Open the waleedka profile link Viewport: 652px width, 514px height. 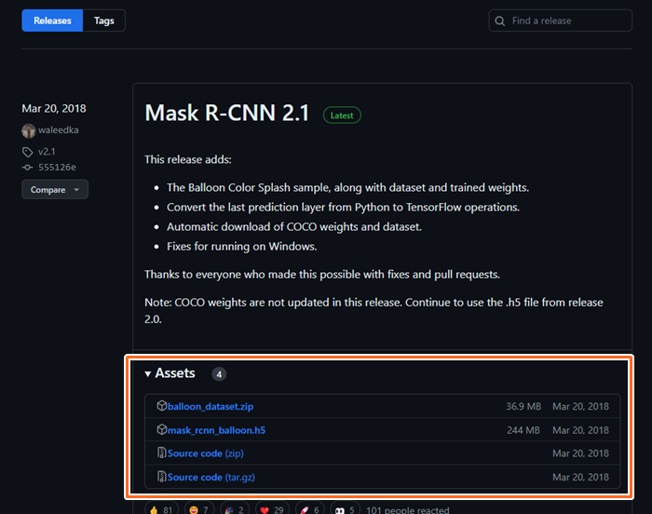tap(58, 130)
